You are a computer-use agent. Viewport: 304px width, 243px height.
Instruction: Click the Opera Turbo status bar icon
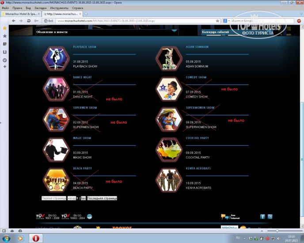tap(20, 231)
